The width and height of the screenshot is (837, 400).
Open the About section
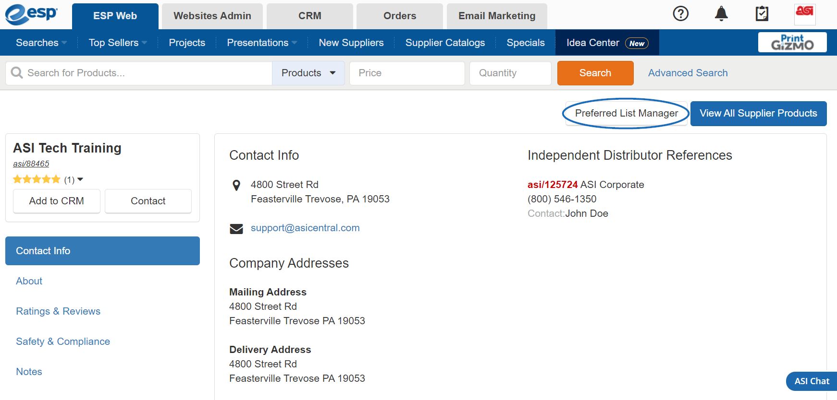coord(29,281)
